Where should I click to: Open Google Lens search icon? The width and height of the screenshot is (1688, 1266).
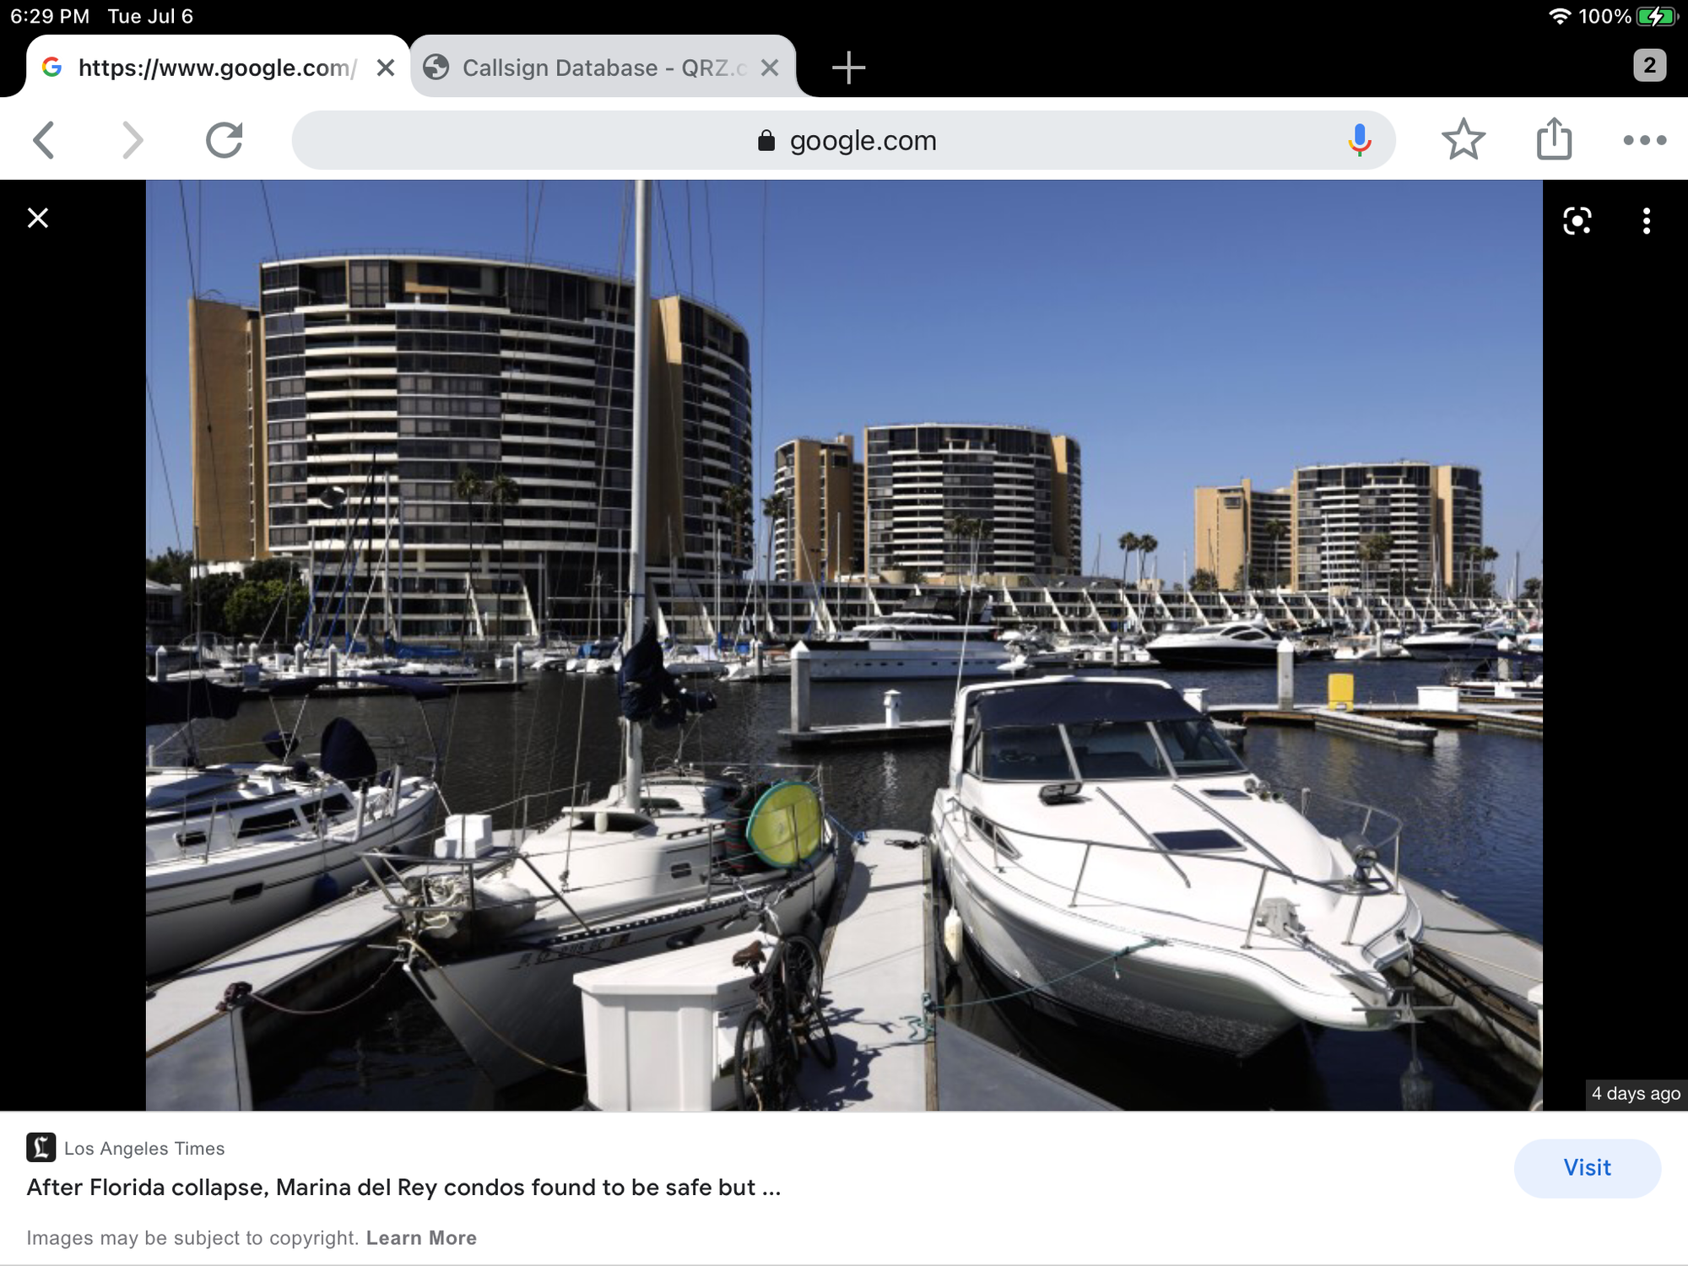click(1577, 221)
